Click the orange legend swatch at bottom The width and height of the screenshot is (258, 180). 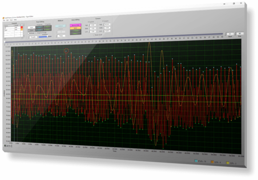coord(212,162)
